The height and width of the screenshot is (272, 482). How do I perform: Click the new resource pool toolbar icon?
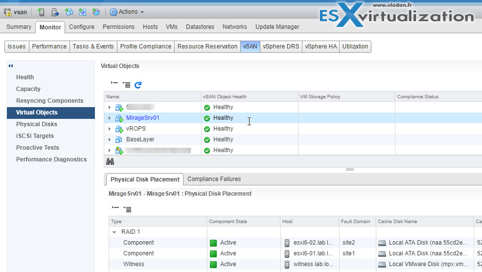click(x=96, y=12)
